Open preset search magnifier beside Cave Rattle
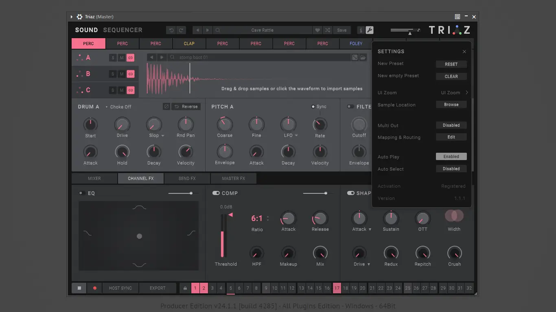556x312 pixels. pos(218,30)
